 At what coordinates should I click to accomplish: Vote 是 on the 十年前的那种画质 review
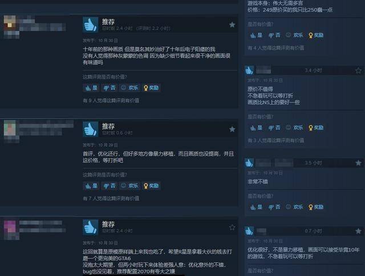tap(91, 88)
